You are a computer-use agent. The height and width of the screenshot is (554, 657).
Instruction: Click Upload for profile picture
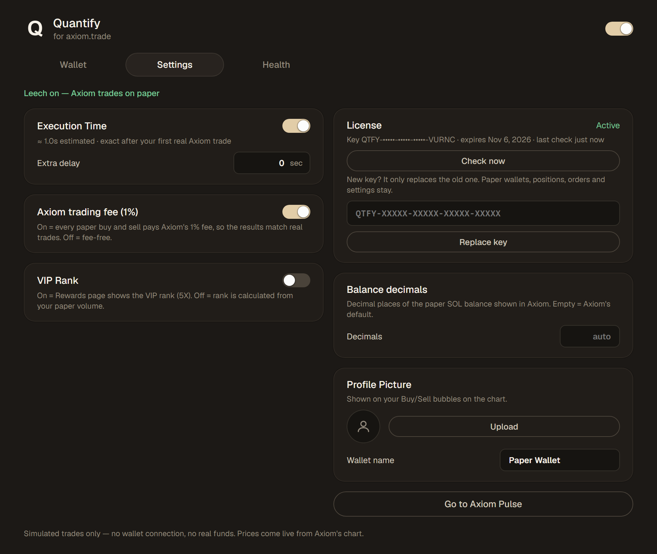pyautogui.click(x=504, y=426)
